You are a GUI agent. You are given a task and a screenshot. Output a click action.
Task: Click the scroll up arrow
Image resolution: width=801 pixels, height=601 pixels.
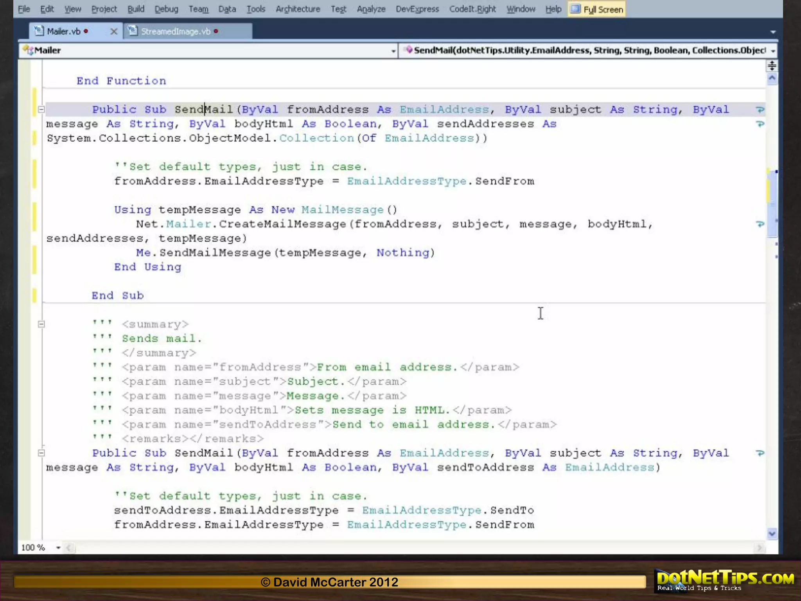click(772, 79)
